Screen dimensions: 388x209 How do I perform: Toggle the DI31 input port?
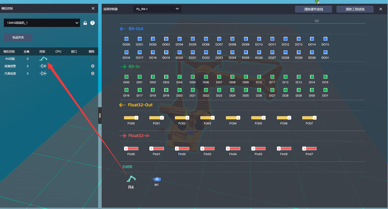click(325, 90)
